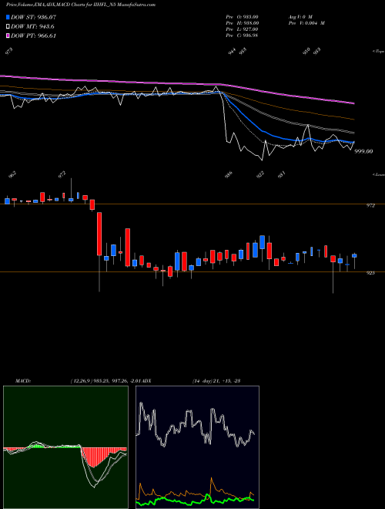Click the '<Lows' label at right edge
The width and height of the screenshot is (385, 509).
pyautogui.click(x=379, y=174)
